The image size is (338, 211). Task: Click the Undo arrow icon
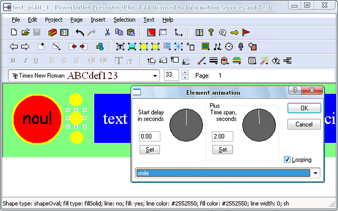tap(80, 32)
